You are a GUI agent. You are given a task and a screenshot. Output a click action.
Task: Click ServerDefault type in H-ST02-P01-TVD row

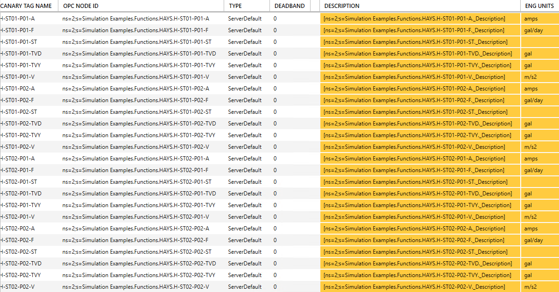245,194
